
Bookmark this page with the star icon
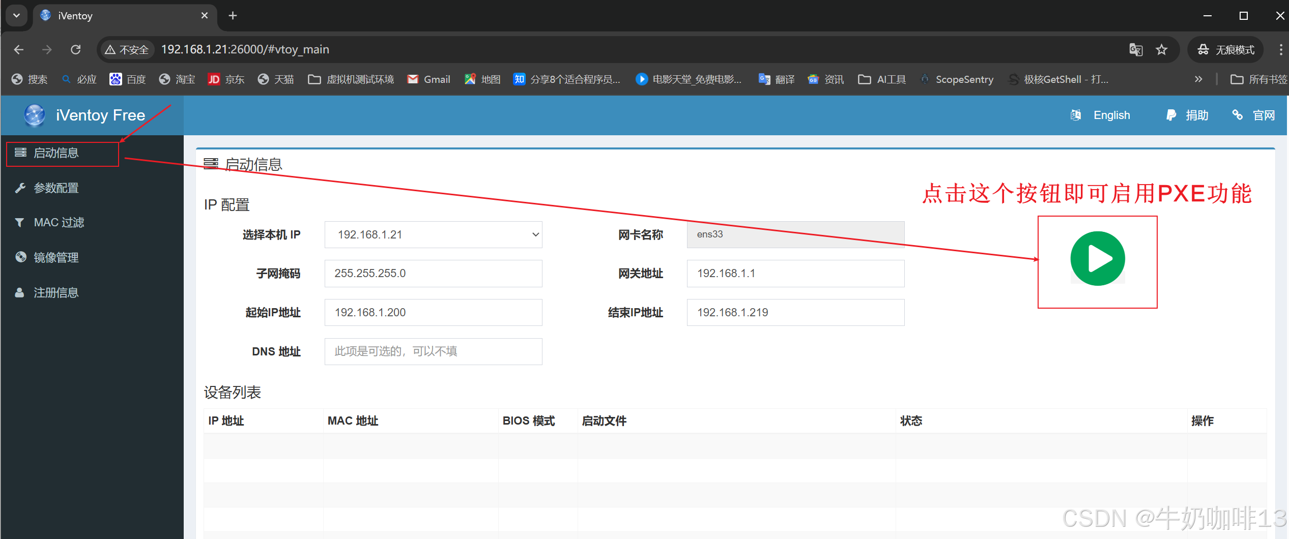tap(1162, 49)
